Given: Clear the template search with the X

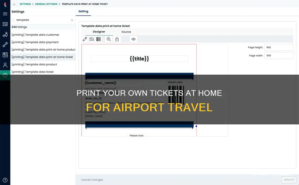Looking at the screenshot, I should (72, 20).
